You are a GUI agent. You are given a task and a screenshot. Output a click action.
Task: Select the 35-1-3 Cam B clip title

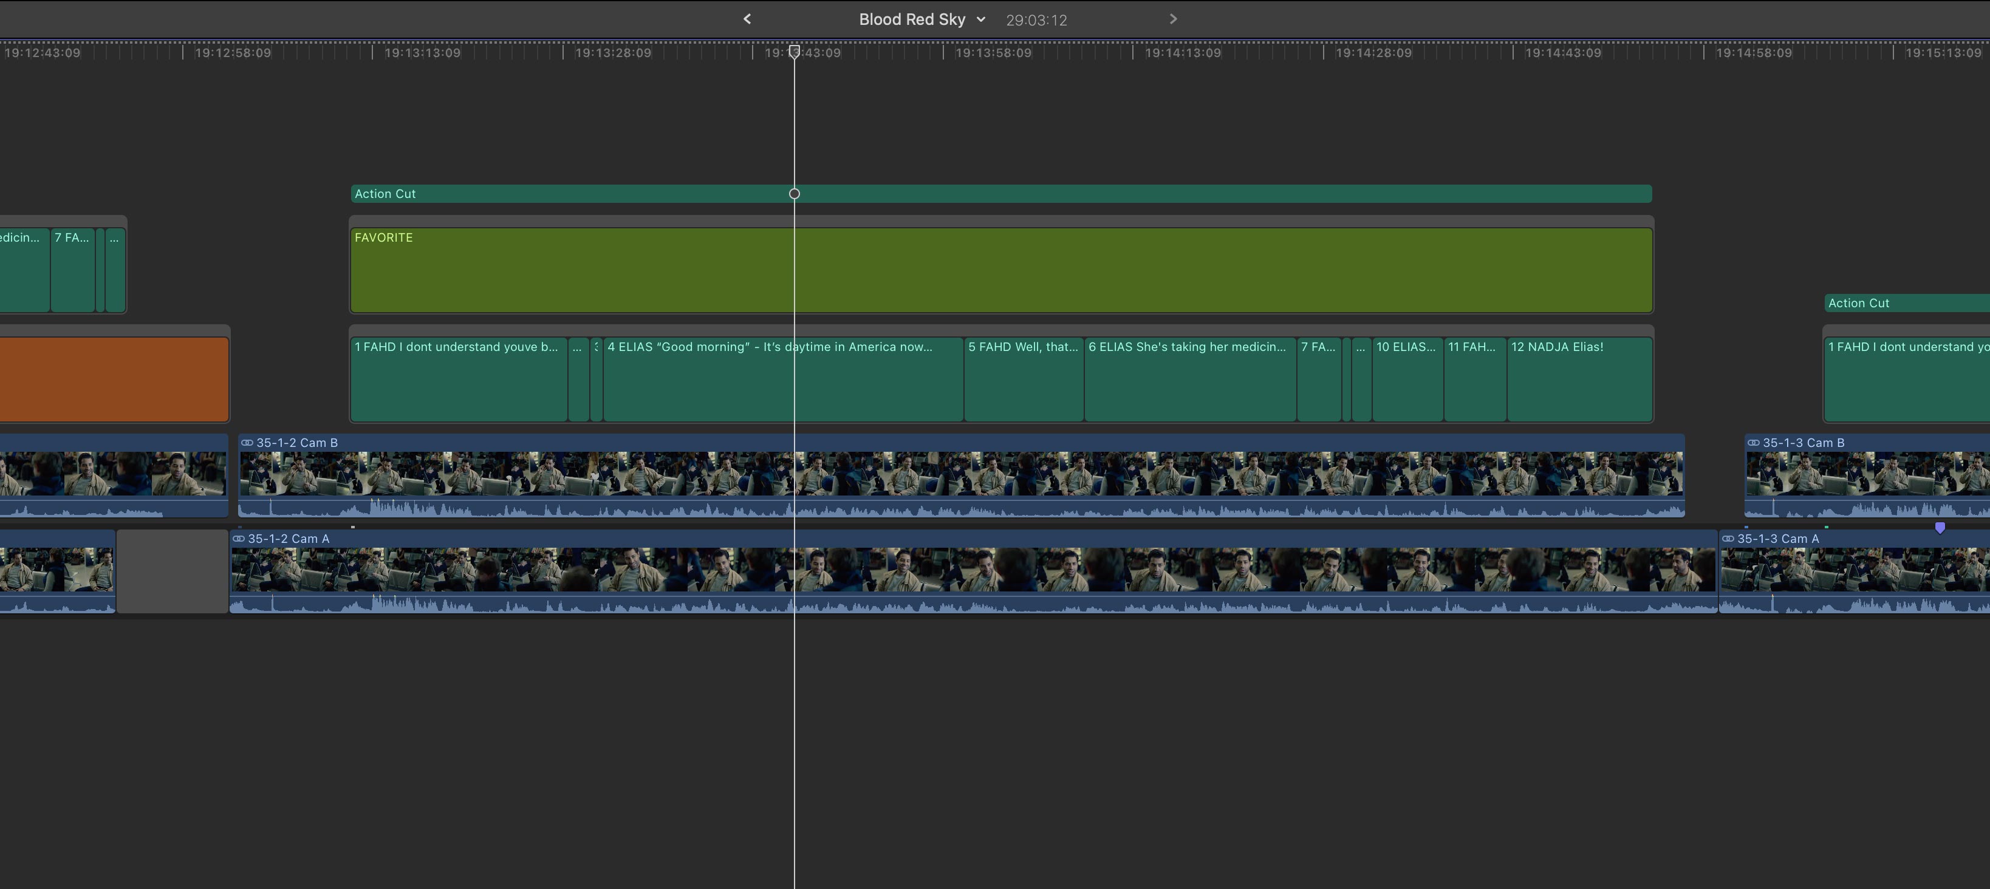(1803, 443)
